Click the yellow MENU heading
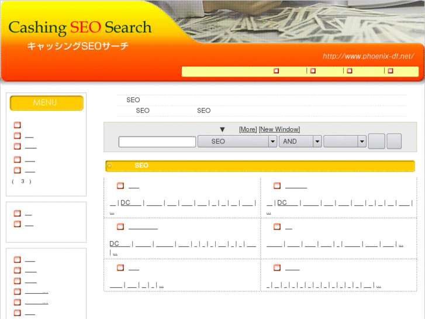Viewport: 425px width, 319px height. 46,103
